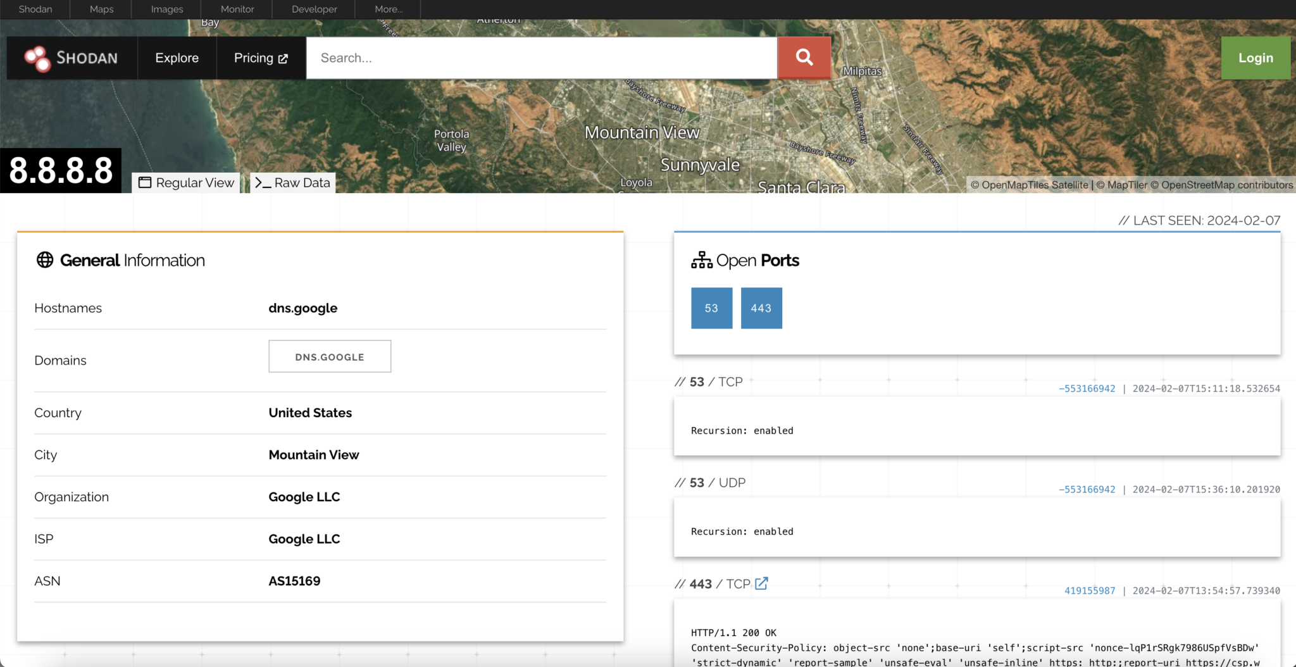
Task: Click the green Login button
Action: (1255, 58)
